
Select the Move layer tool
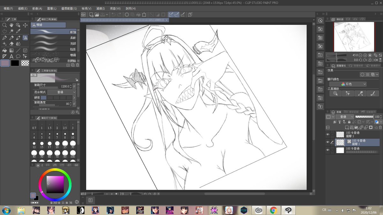coord(25,25)
